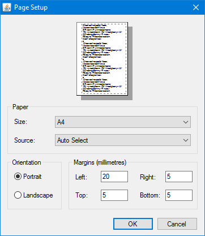
Task: Open the paper Source dropdown
Action: tap(123, 140)
